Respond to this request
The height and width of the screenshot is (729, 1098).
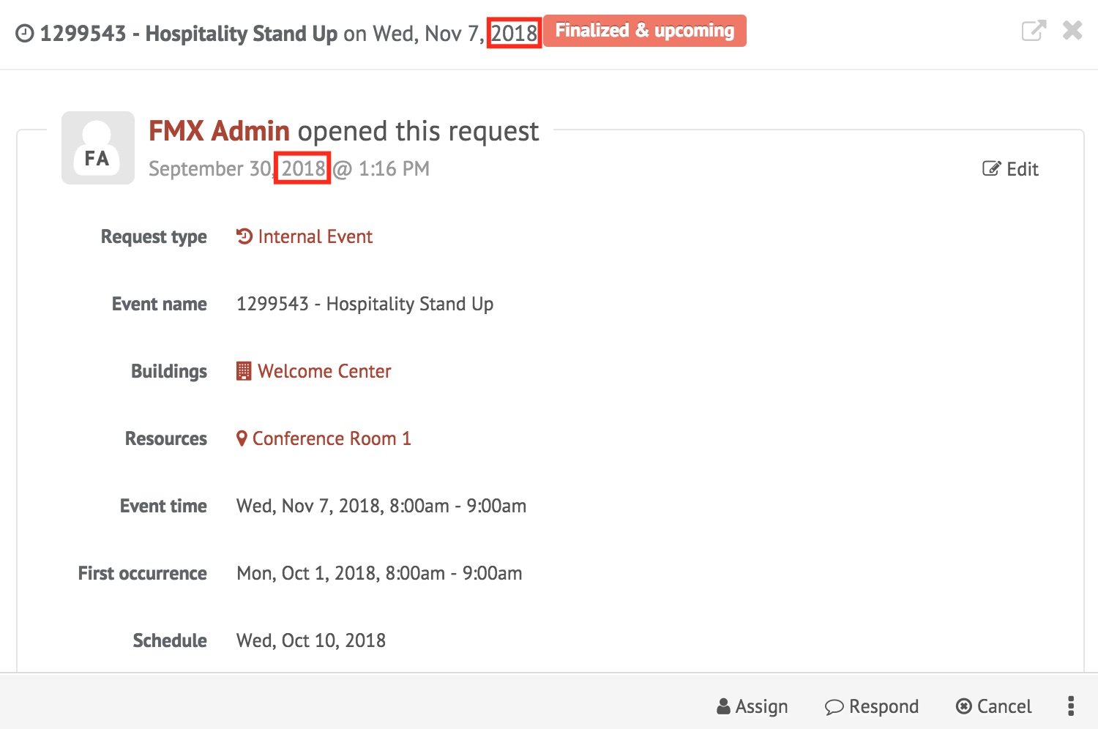click(872, 706)
